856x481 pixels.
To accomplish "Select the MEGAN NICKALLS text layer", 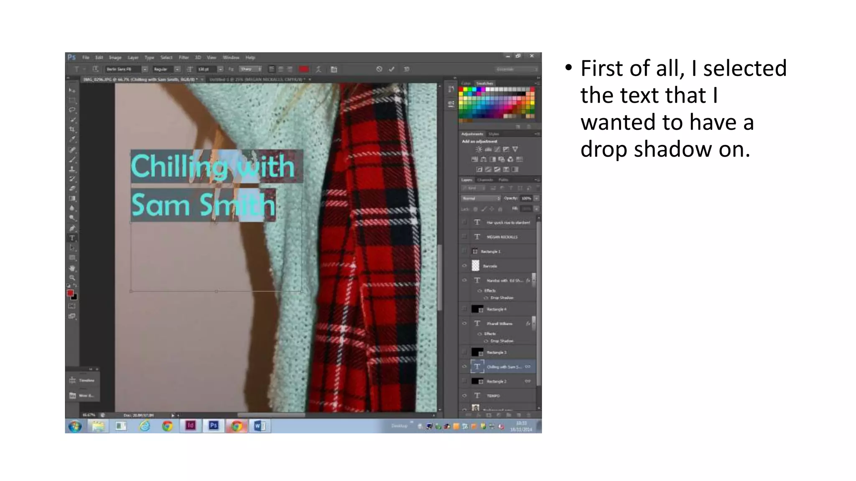I will [502, 237].
